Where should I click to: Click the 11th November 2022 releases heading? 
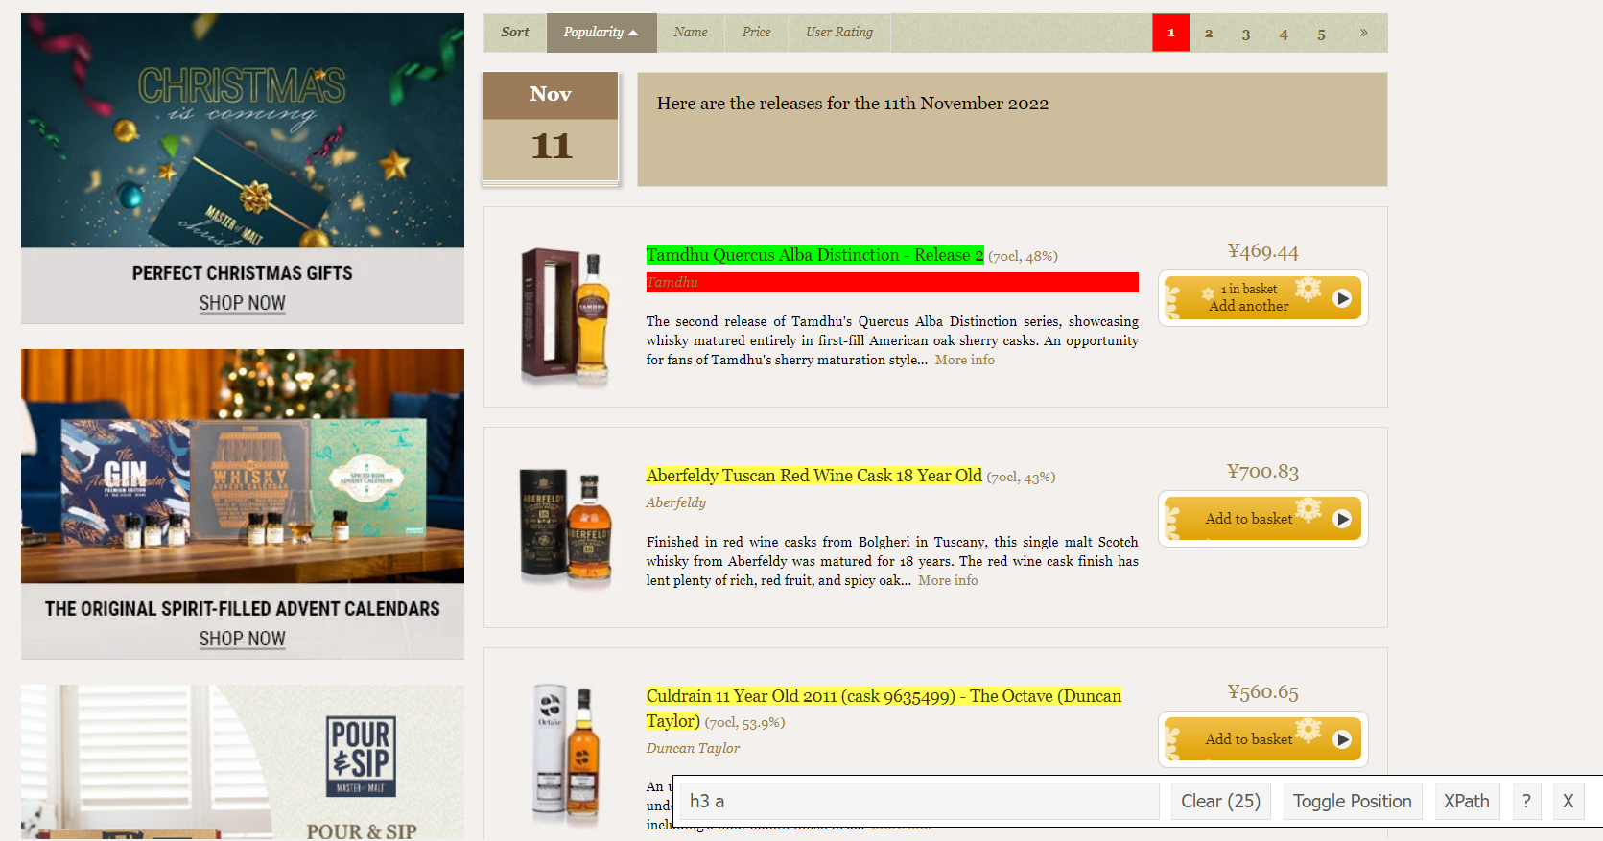pos(853,104)
